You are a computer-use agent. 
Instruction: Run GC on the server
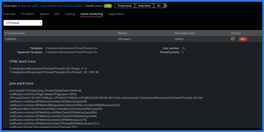[x=159, y=6]
